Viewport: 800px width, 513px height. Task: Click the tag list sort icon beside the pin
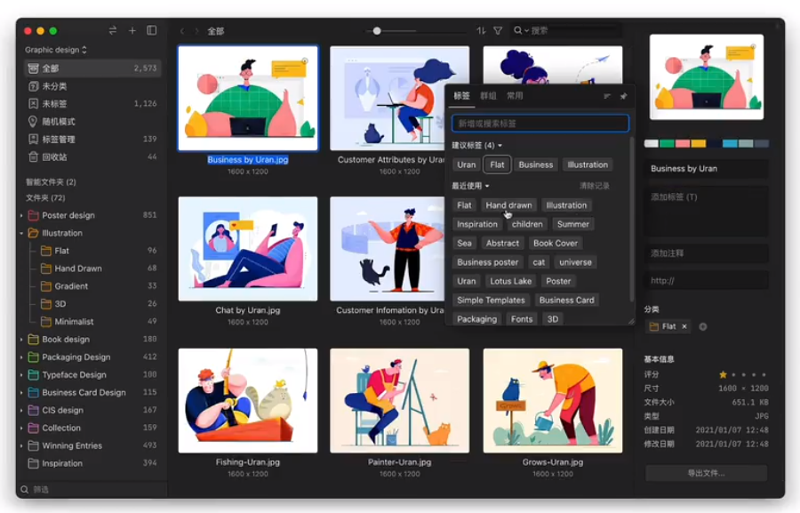point(606,96)
